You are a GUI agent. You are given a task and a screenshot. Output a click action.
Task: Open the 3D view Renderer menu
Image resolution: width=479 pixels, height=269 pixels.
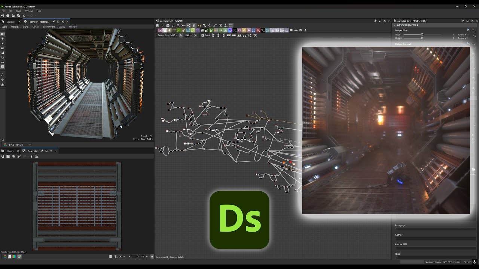pos(73,27)
